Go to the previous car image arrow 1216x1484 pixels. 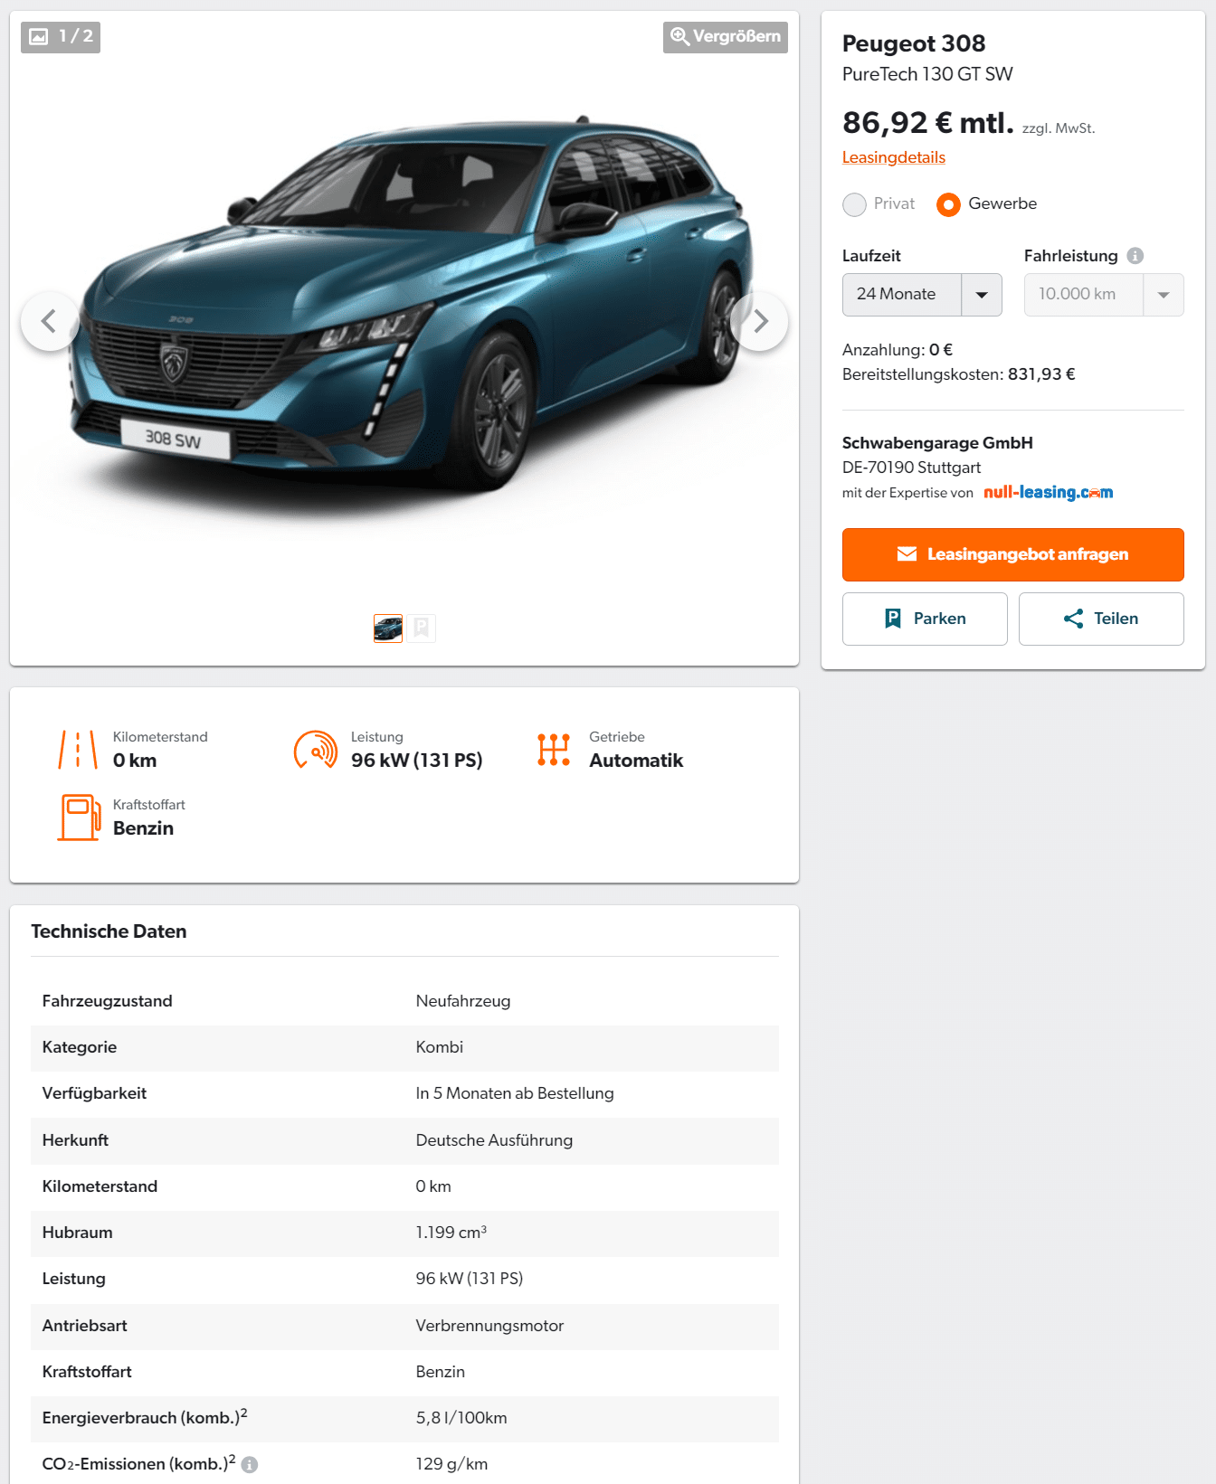point(50,321)
